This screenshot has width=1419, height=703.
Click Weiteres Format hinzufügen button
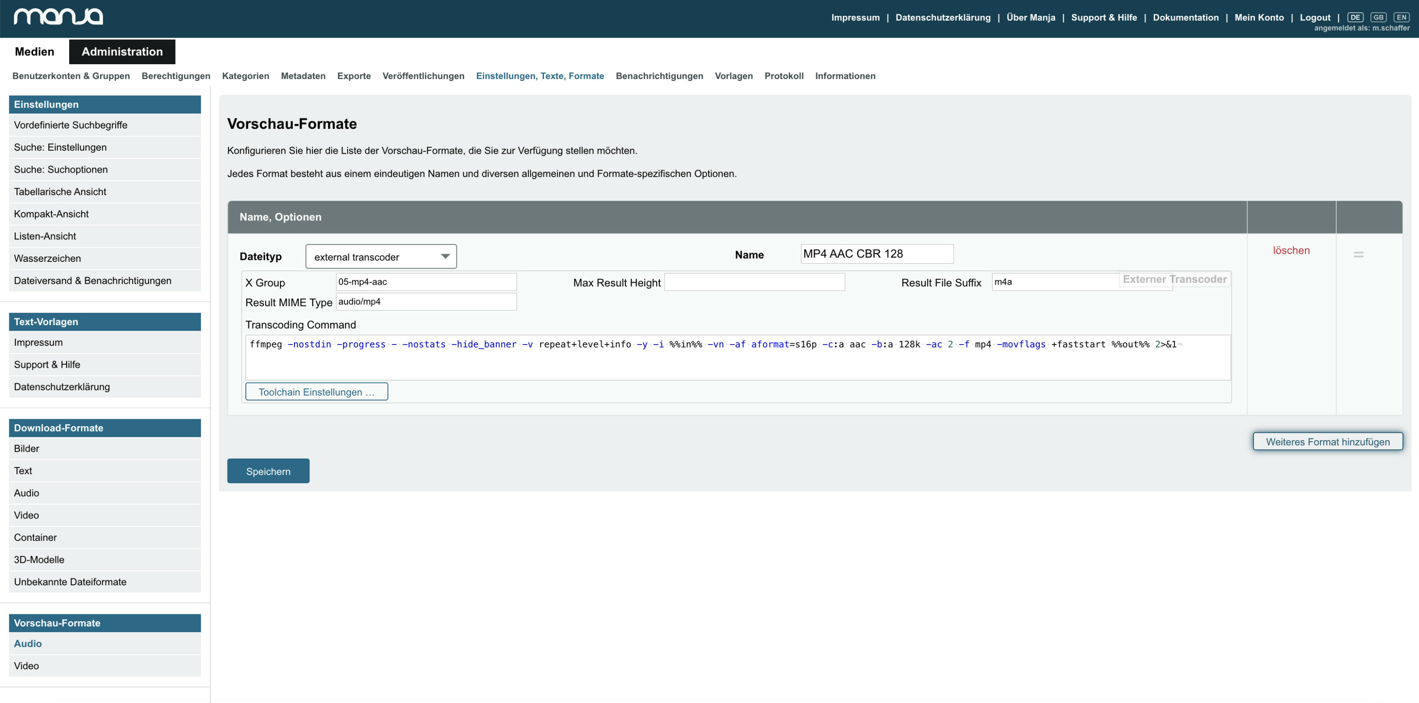1327,442
